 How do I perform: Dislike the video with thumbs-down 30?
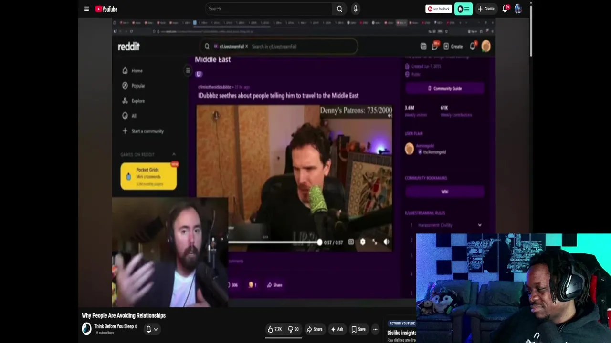pos(293,329)
